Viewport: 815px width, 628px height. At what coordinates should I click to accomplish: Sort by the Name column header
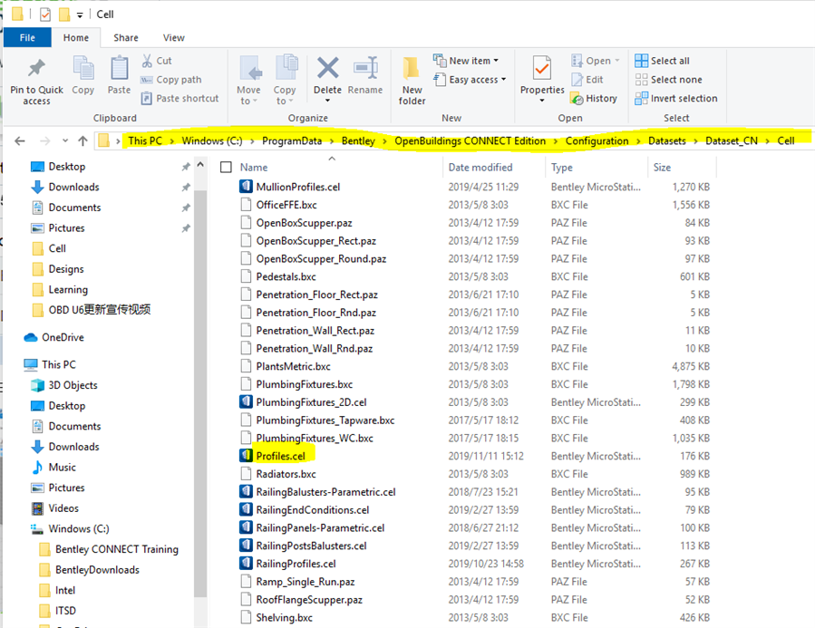254,168
